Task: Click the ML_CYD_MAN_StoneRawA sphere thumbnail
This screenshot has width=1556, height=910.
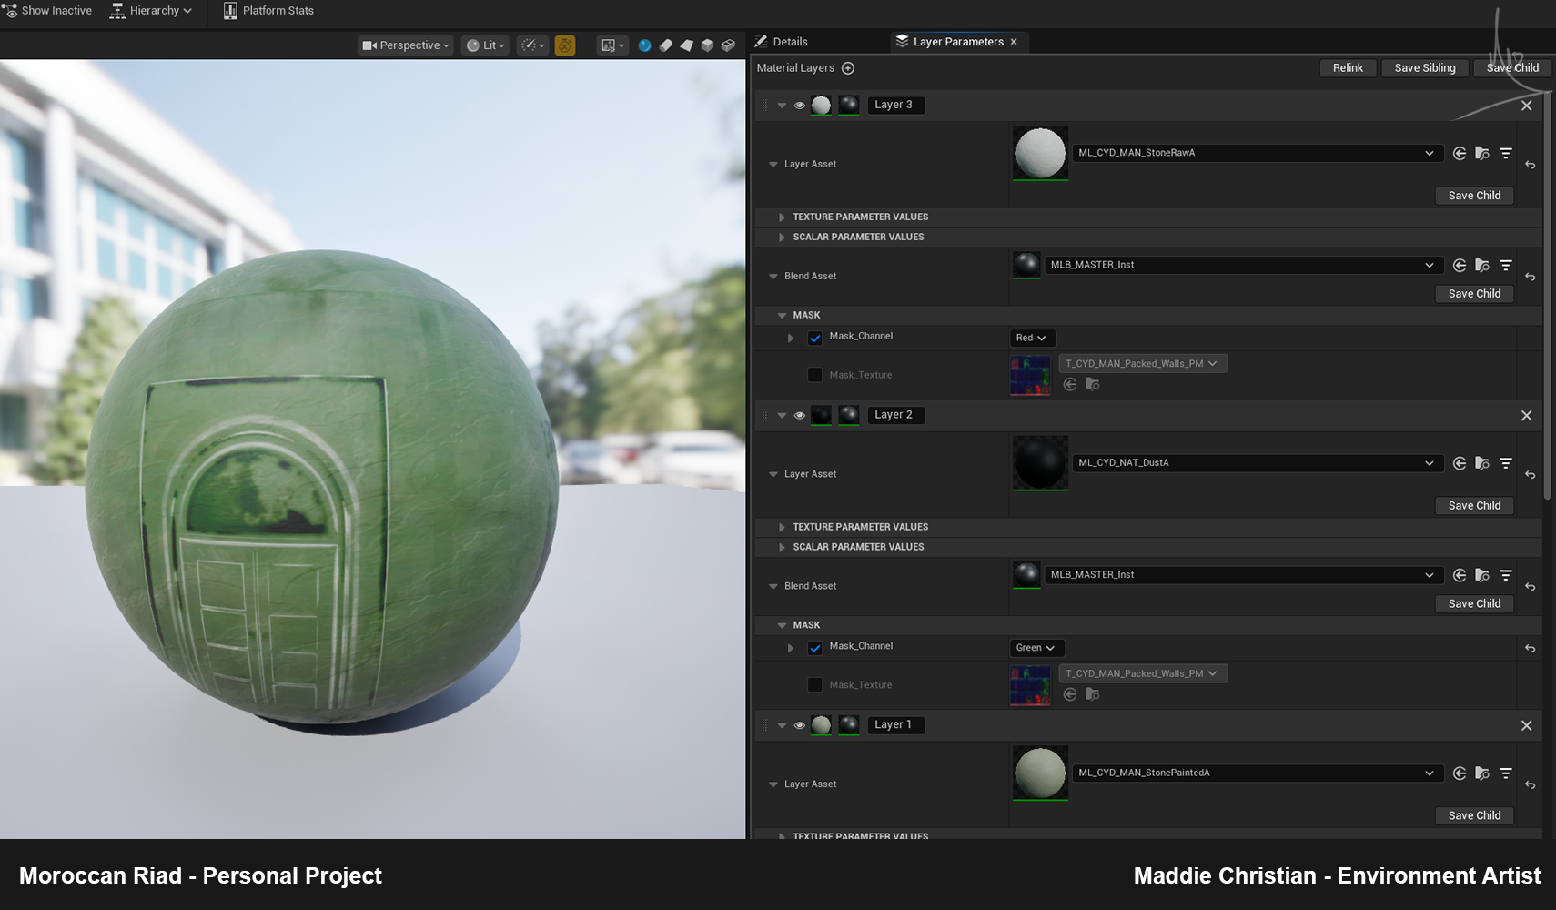Action: (x=1040, y=153)
